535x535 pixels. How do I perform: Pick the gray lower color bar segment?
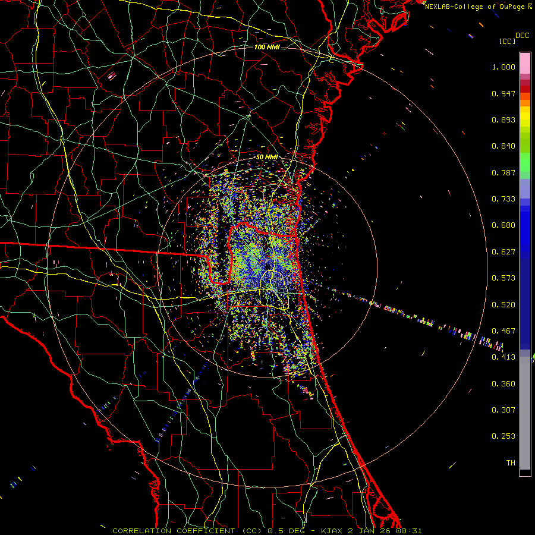[x=525, y=413]
